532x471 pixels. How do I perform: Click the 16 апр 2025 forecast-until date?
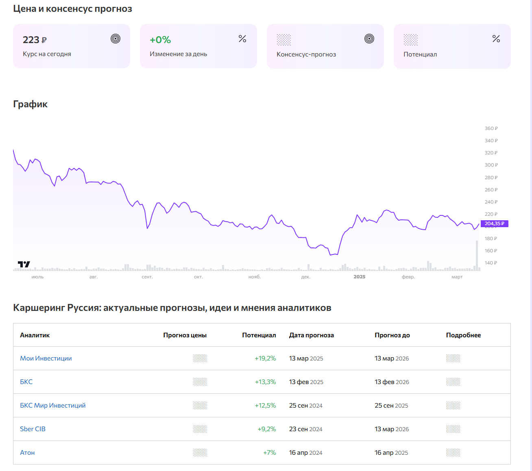click(391, 453)
